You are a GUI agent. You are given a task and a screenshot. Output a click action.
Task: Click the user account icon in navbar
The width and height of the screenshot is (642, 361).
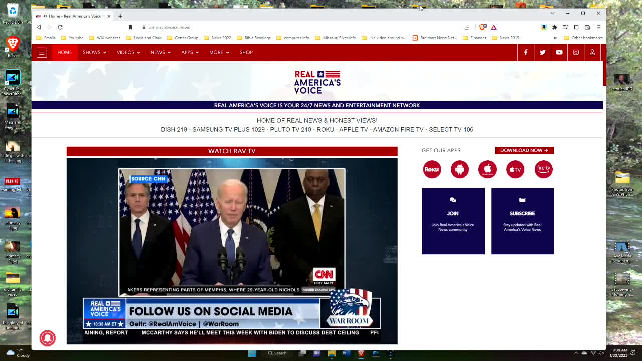coord(592,52)
